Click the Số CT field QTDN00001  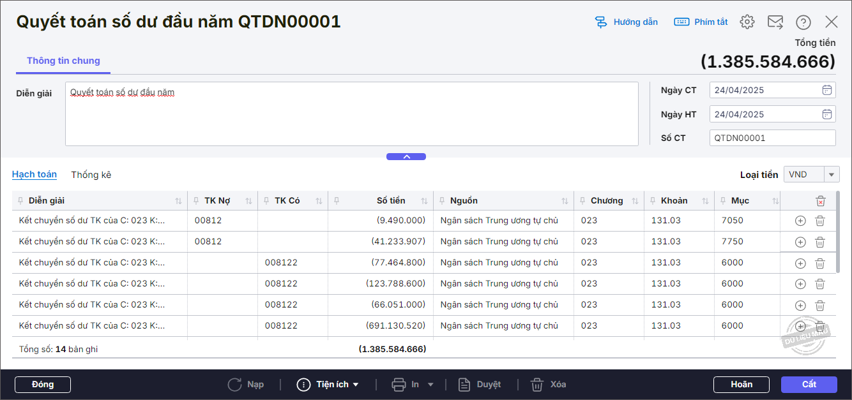[x=772, y=138]
